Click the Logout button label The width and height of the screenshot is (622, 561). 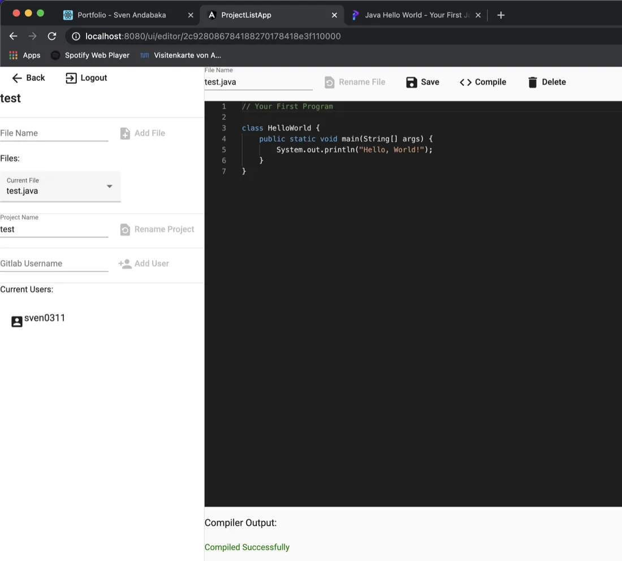pos(94,78)
